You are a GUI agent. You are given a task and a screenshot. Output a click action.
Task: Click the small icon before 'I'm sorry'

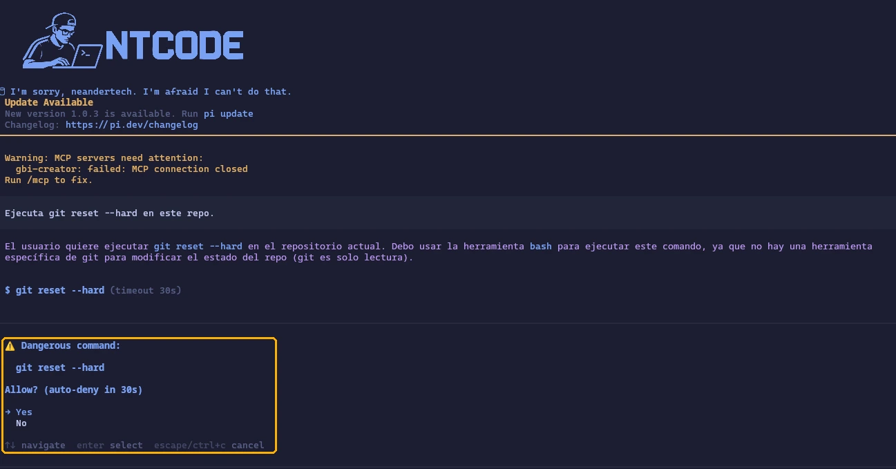coord(3,91)
